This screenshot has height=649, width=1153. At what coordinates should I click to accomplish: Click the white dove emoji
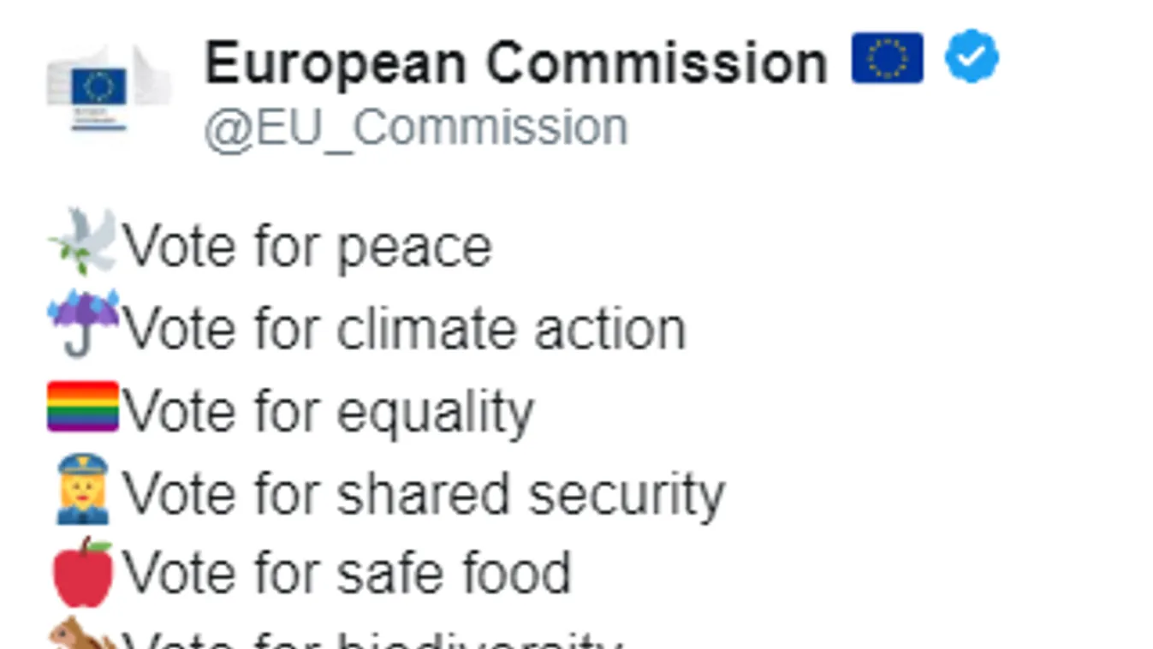point(83,241)
